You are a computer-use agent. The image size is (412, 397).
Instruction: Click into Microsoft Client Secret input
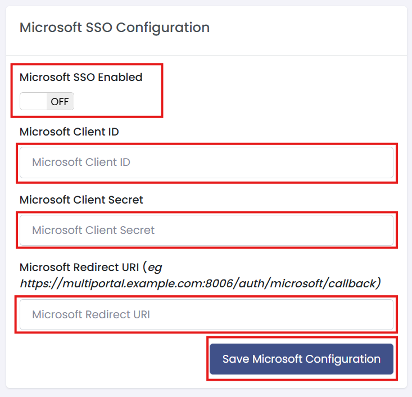tap(206, 231)
